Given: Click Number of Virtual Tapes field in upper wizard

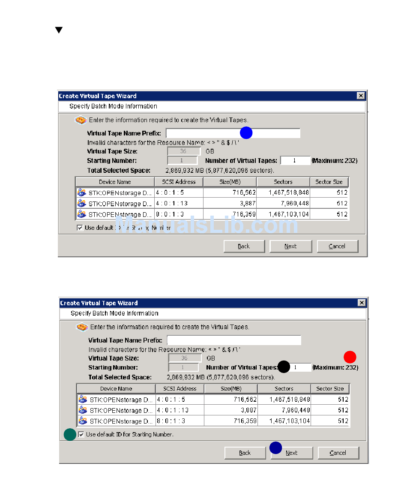Looking at the screenshot, I should 295,161.
